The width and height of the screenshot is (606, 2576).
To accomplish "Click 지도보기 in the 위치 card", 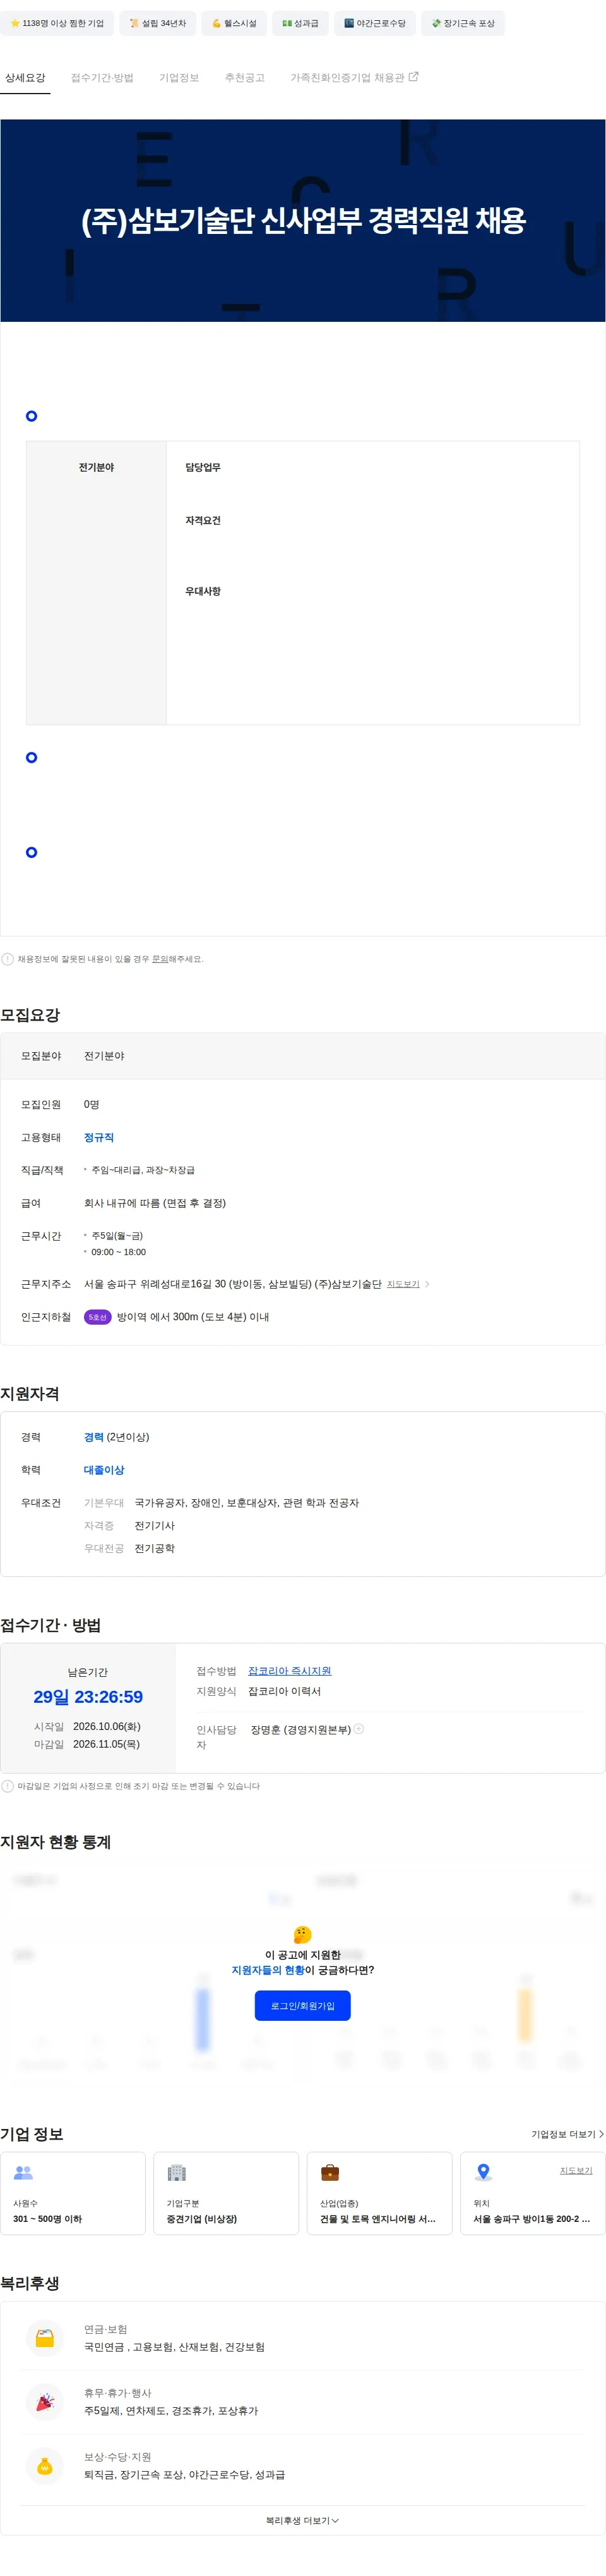I will click(x=576, y=2171).
